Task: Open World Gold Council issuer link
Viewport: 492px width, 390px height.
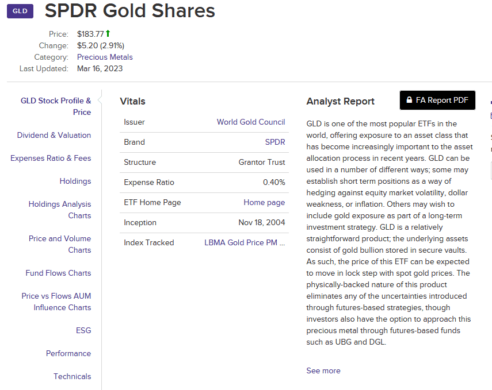Action: (251, 122)
